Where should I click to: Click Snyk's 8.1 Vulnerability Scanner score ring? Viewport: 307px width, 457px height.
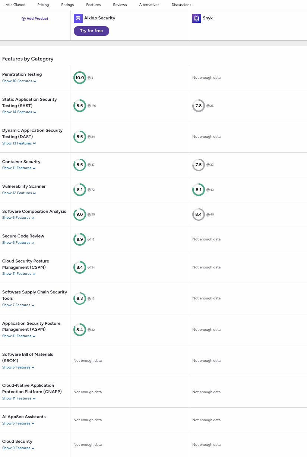(199, 190)
